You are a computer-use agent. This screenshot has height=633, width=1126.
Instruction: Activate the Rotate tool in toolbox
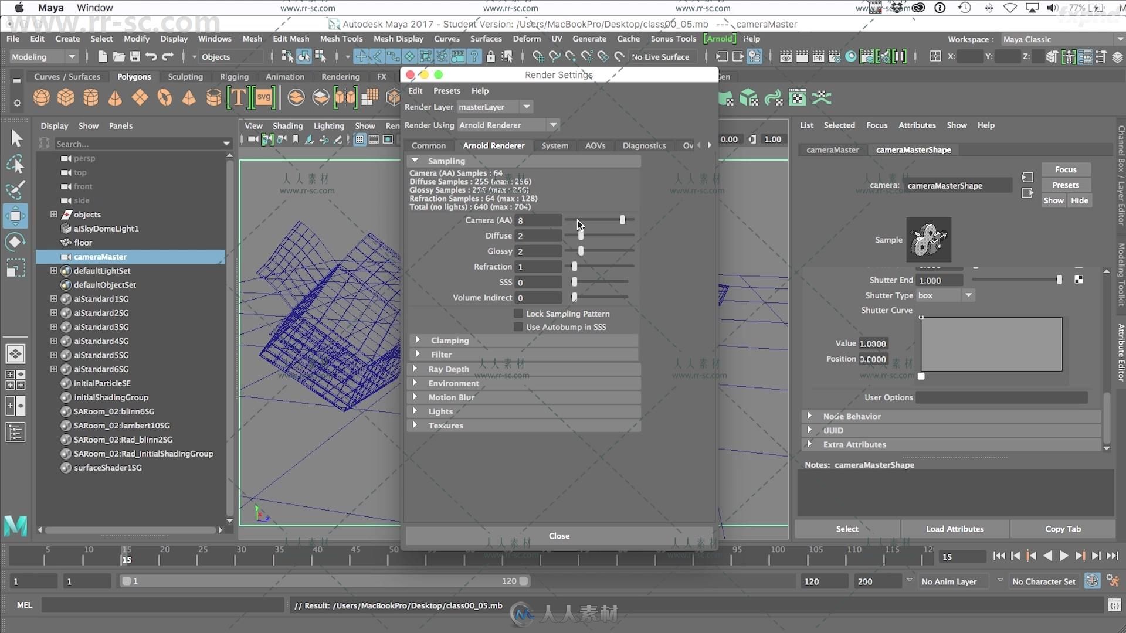pos(16,242)
